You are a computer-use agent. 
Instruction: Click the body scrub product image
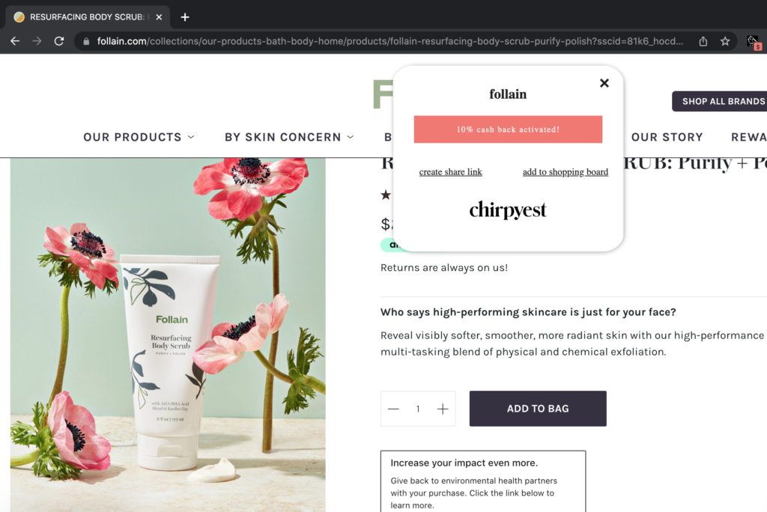coord(168,335)
